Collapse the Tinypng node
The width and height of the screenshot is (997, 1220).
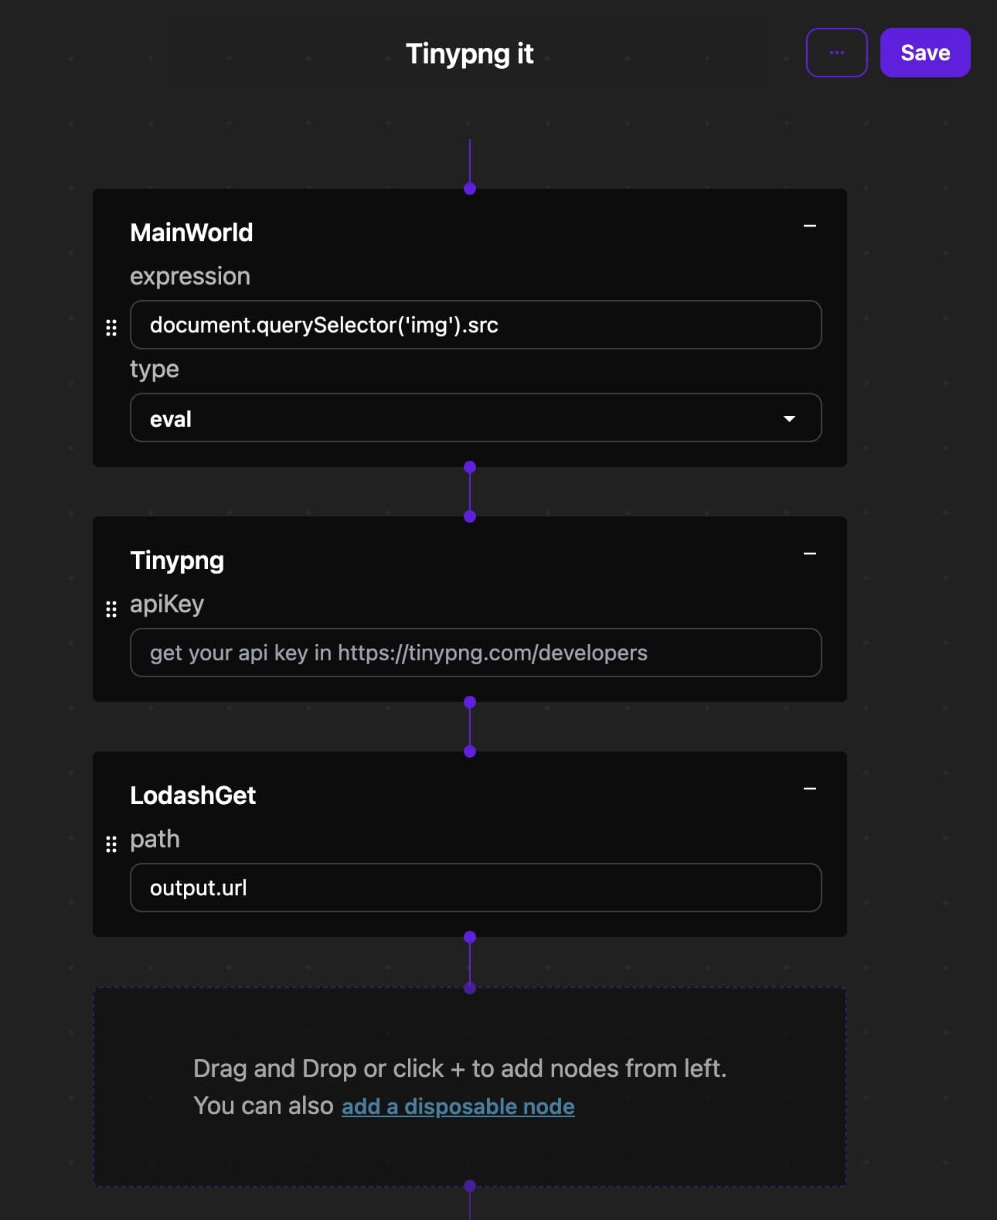coord(810,554)
